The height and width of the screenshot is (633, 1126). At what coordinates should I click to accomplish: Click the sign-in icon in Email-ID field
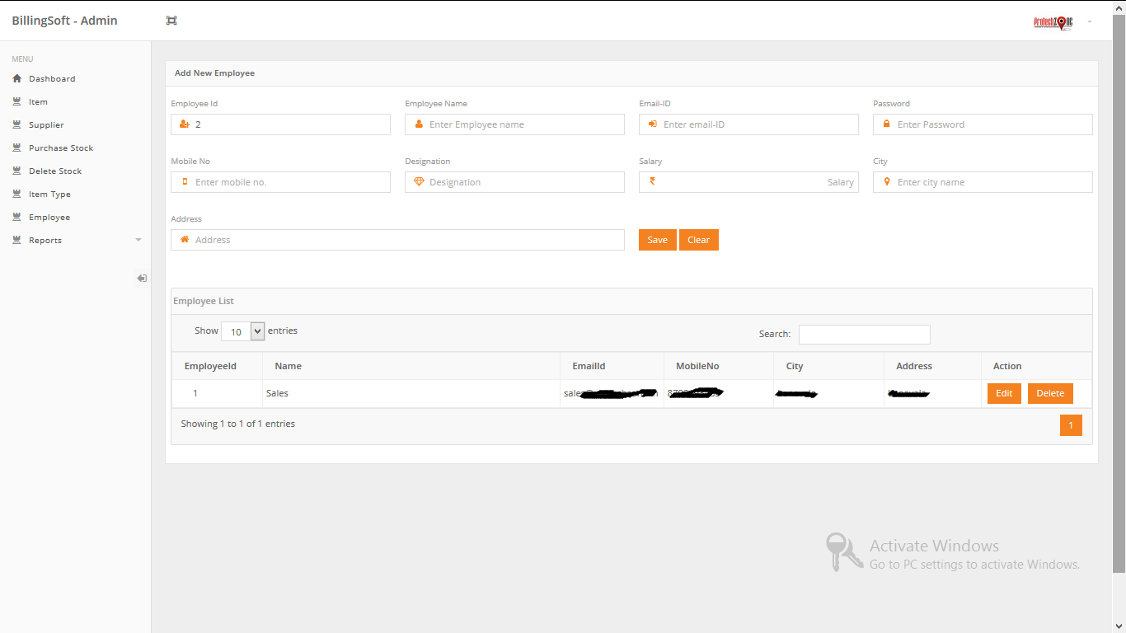pos(653,124)
